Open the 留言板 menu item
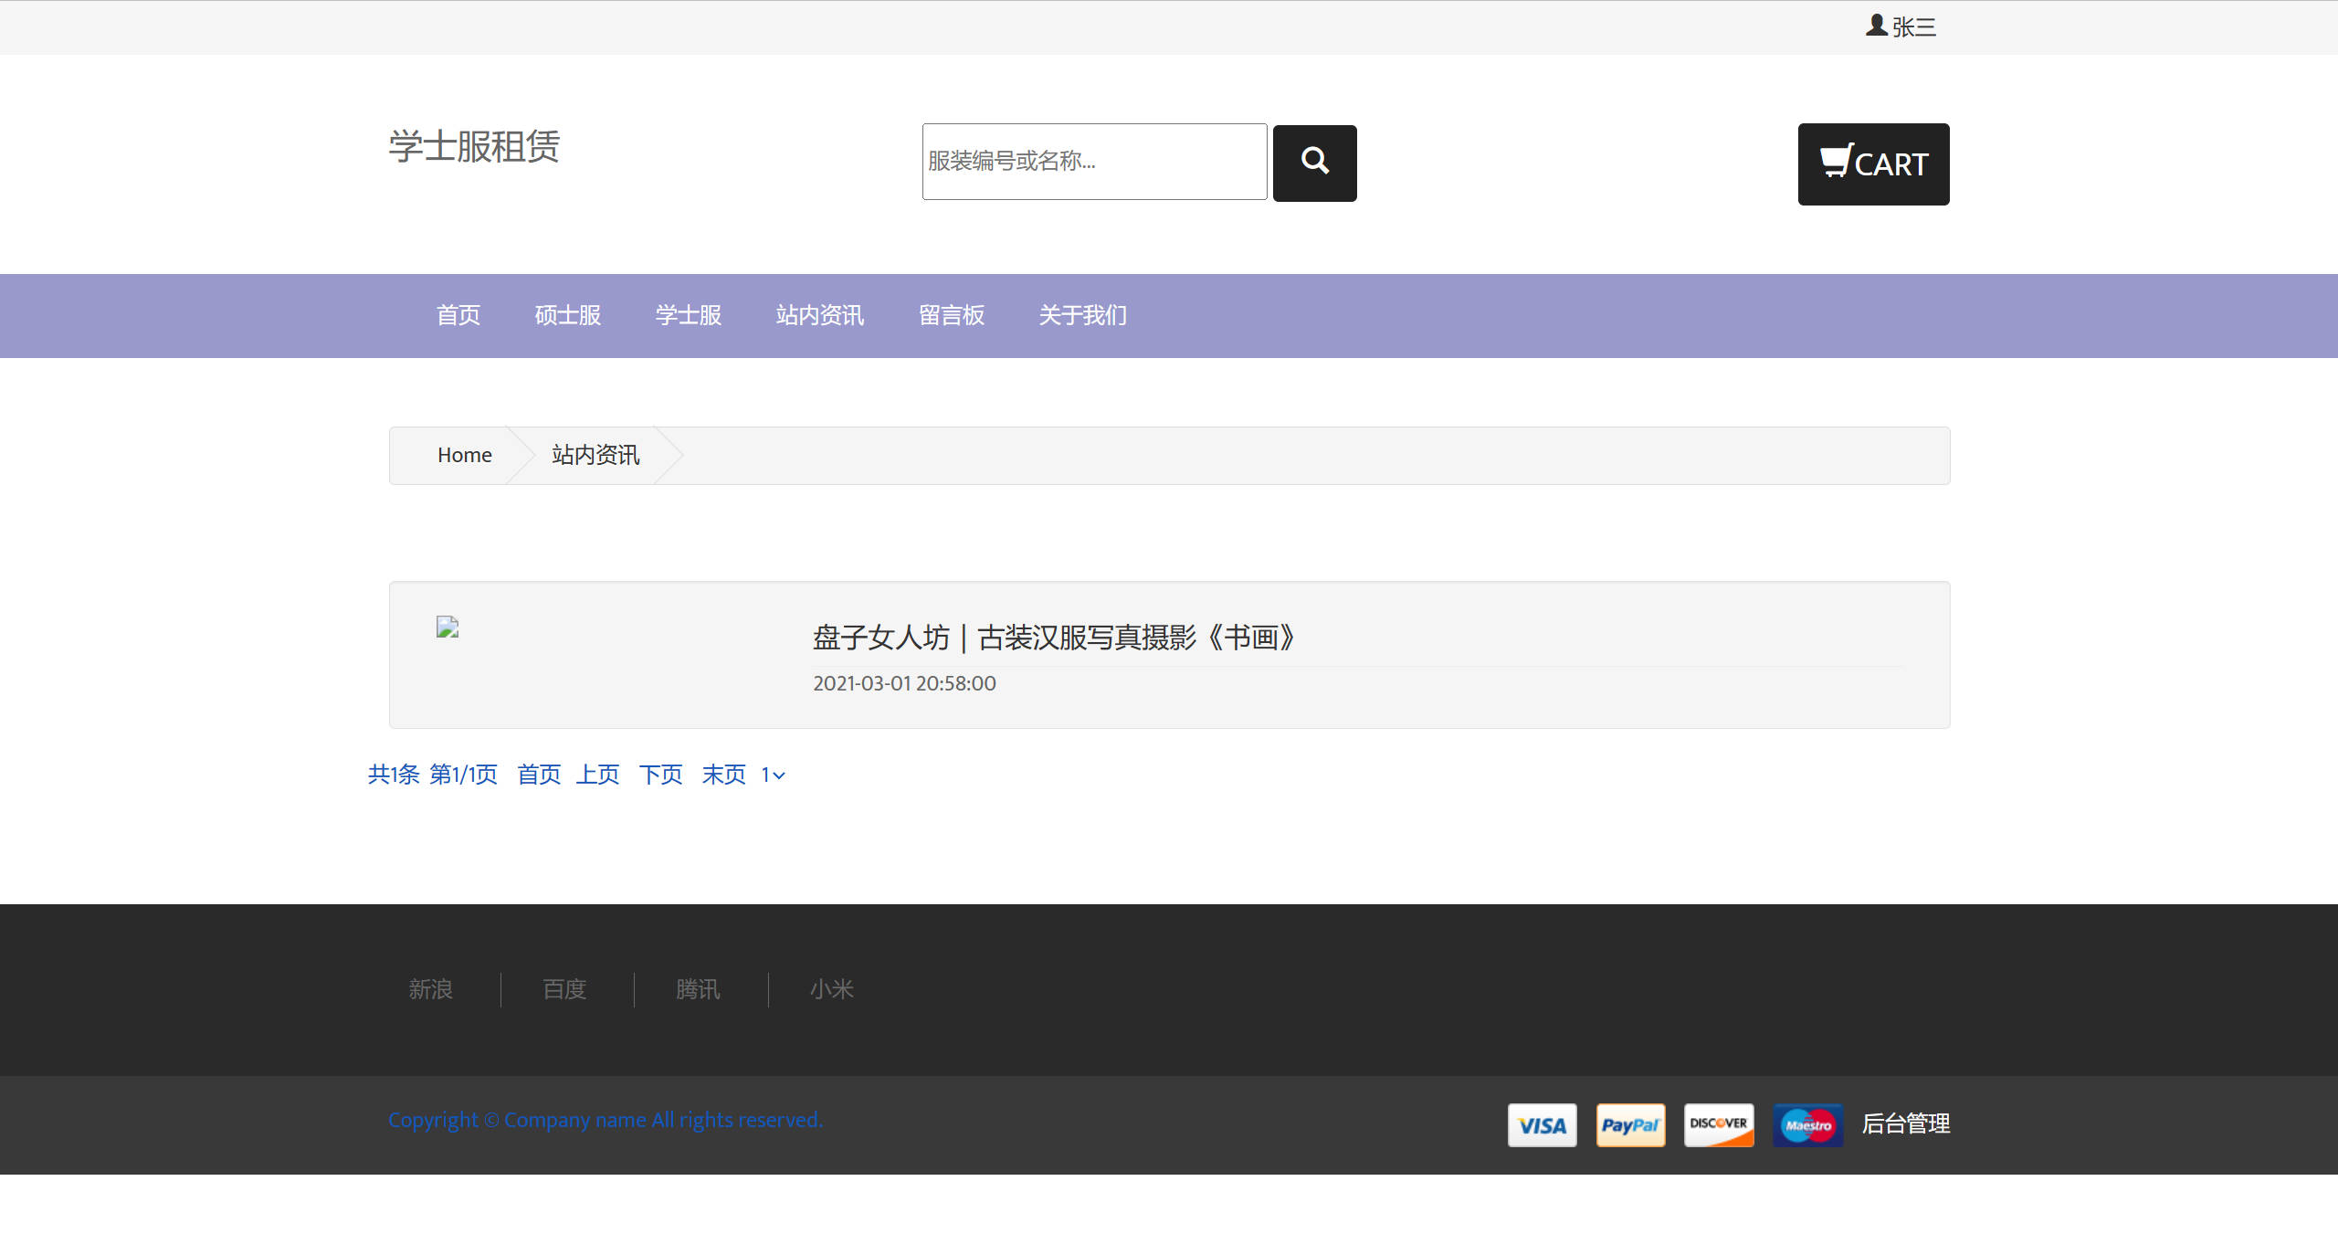The width and height of the screenshot is (2338, 1255). (x=951, y=315)
